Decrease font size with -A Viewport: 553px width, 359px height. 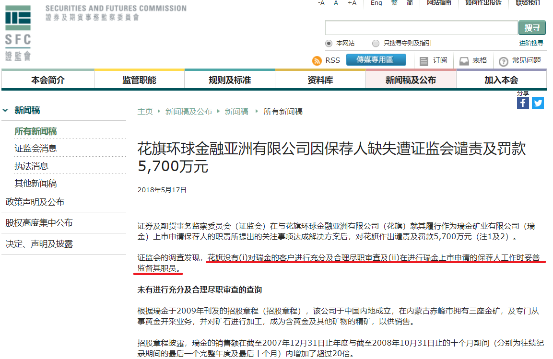point(321,3)
